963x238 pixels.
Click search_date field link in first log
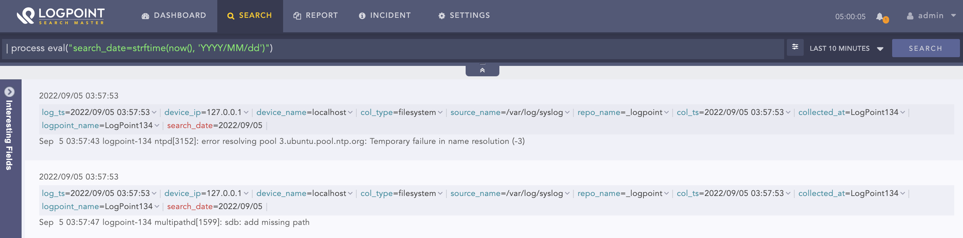pyautogui.click(x=190, y=125)
